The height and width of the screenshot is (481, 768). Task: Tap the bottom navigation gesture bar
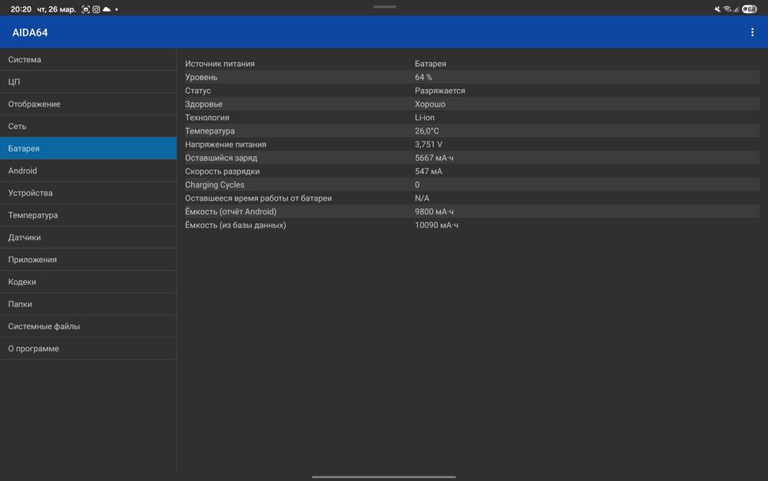pos(384,476)
